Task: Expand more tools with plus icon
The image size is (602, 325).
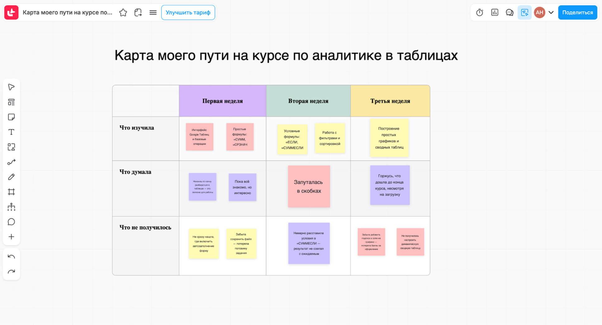Action: 11,237
